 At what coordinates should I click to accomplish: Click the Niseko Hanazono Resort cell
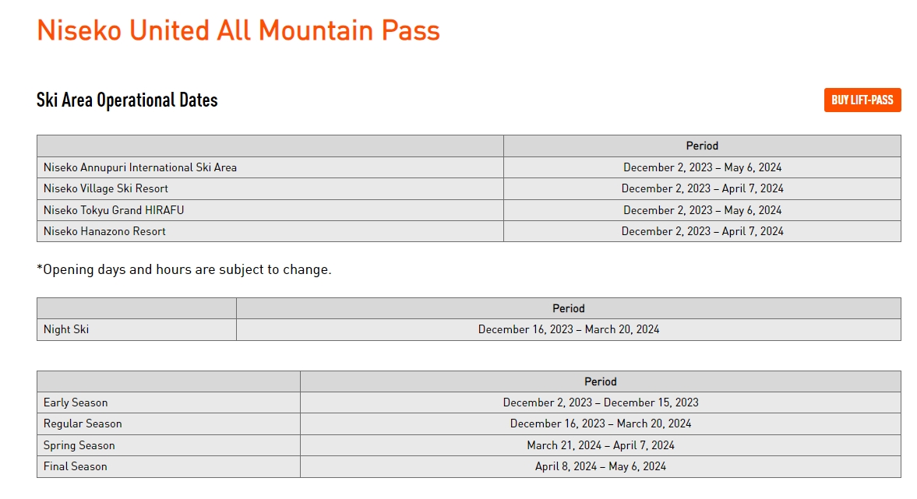click(270, 231)
